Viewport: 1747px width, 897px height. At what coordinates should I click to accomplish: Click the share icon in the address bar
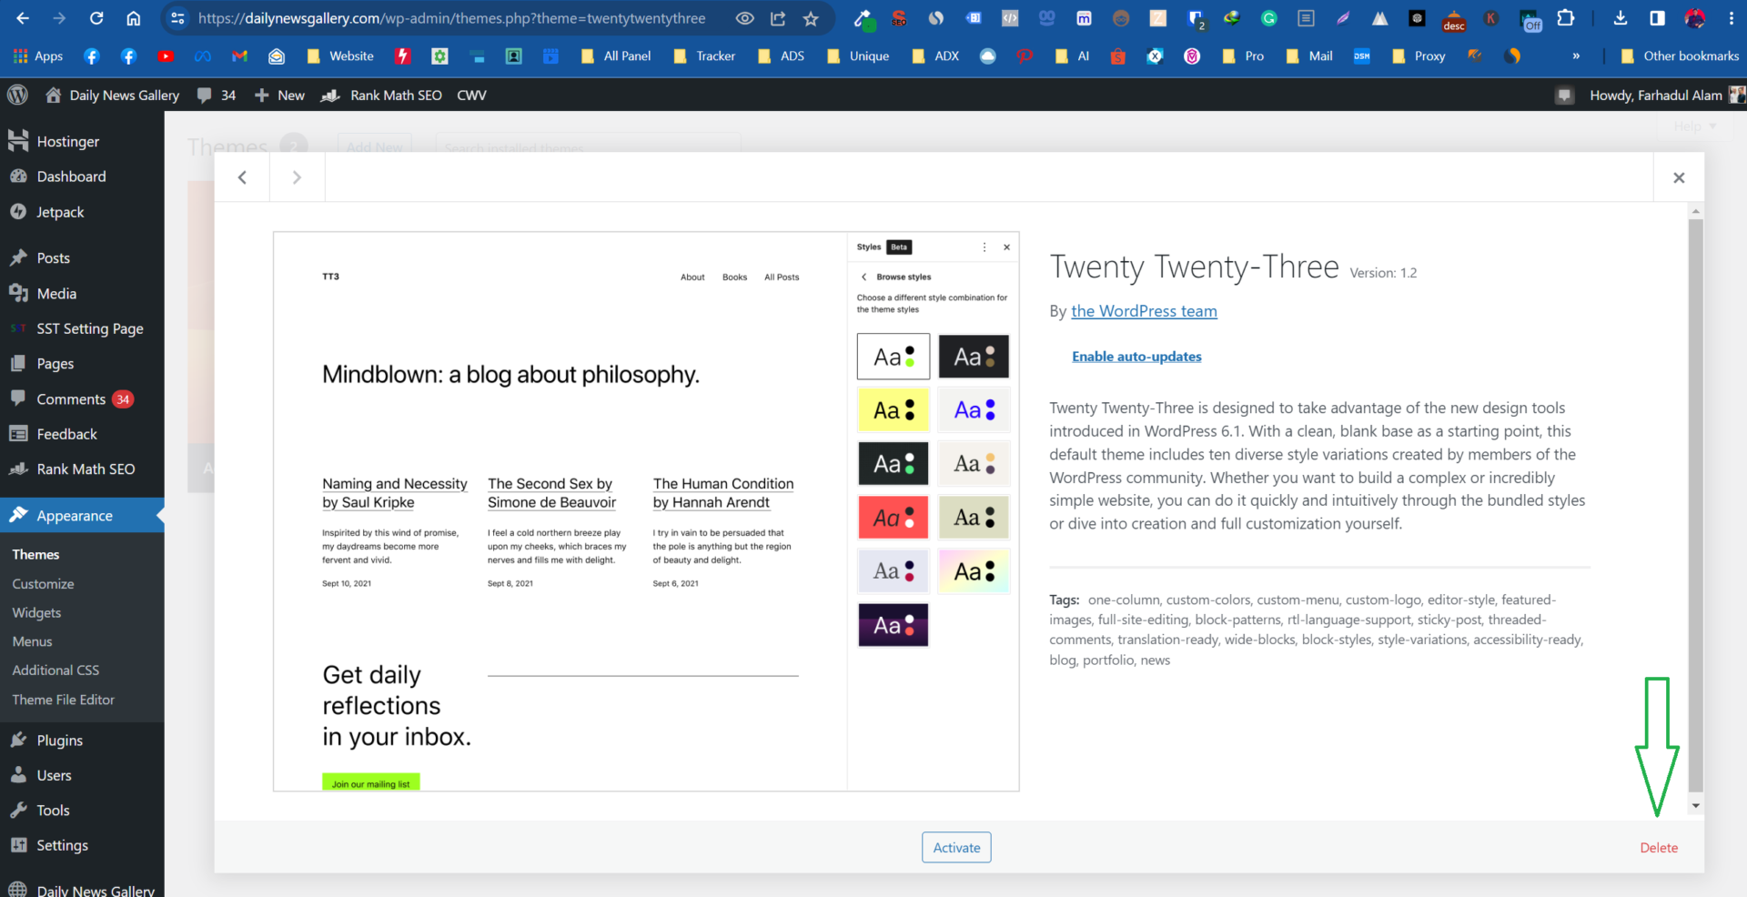[778, 18]
